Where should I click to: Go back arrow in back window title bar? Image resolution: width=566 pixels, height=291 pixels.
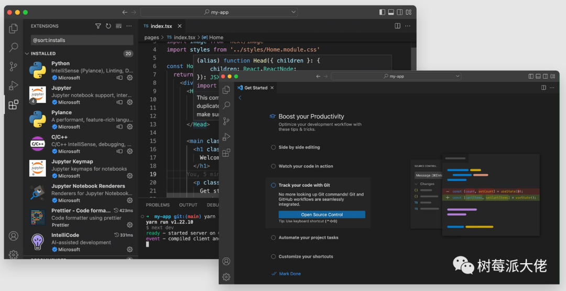[125, 12]
